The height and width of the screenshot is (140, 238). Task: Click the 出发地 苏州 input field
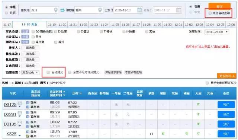pyautogui.click(x=44, y=10)
